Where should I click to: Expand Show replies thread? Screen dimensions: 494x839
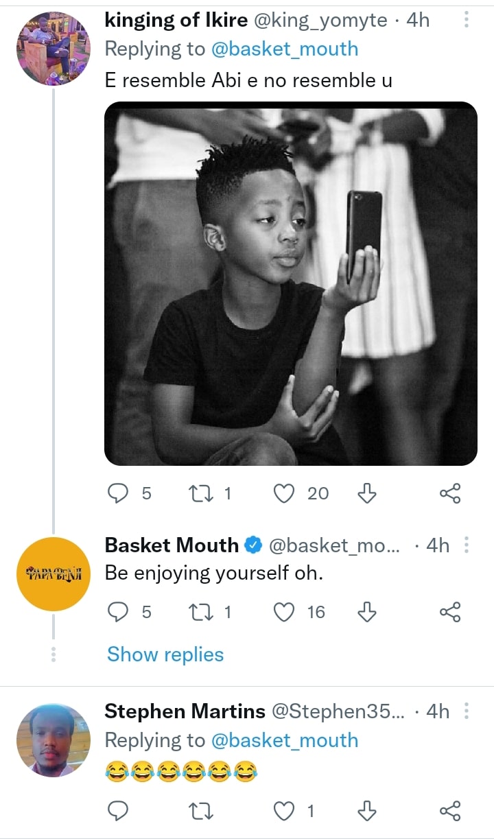point(165,654)
